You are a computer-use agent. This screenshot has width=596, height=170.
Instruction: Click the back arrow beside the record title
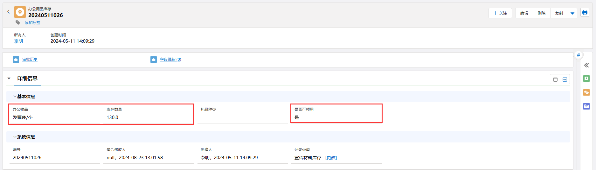(9, 12)
